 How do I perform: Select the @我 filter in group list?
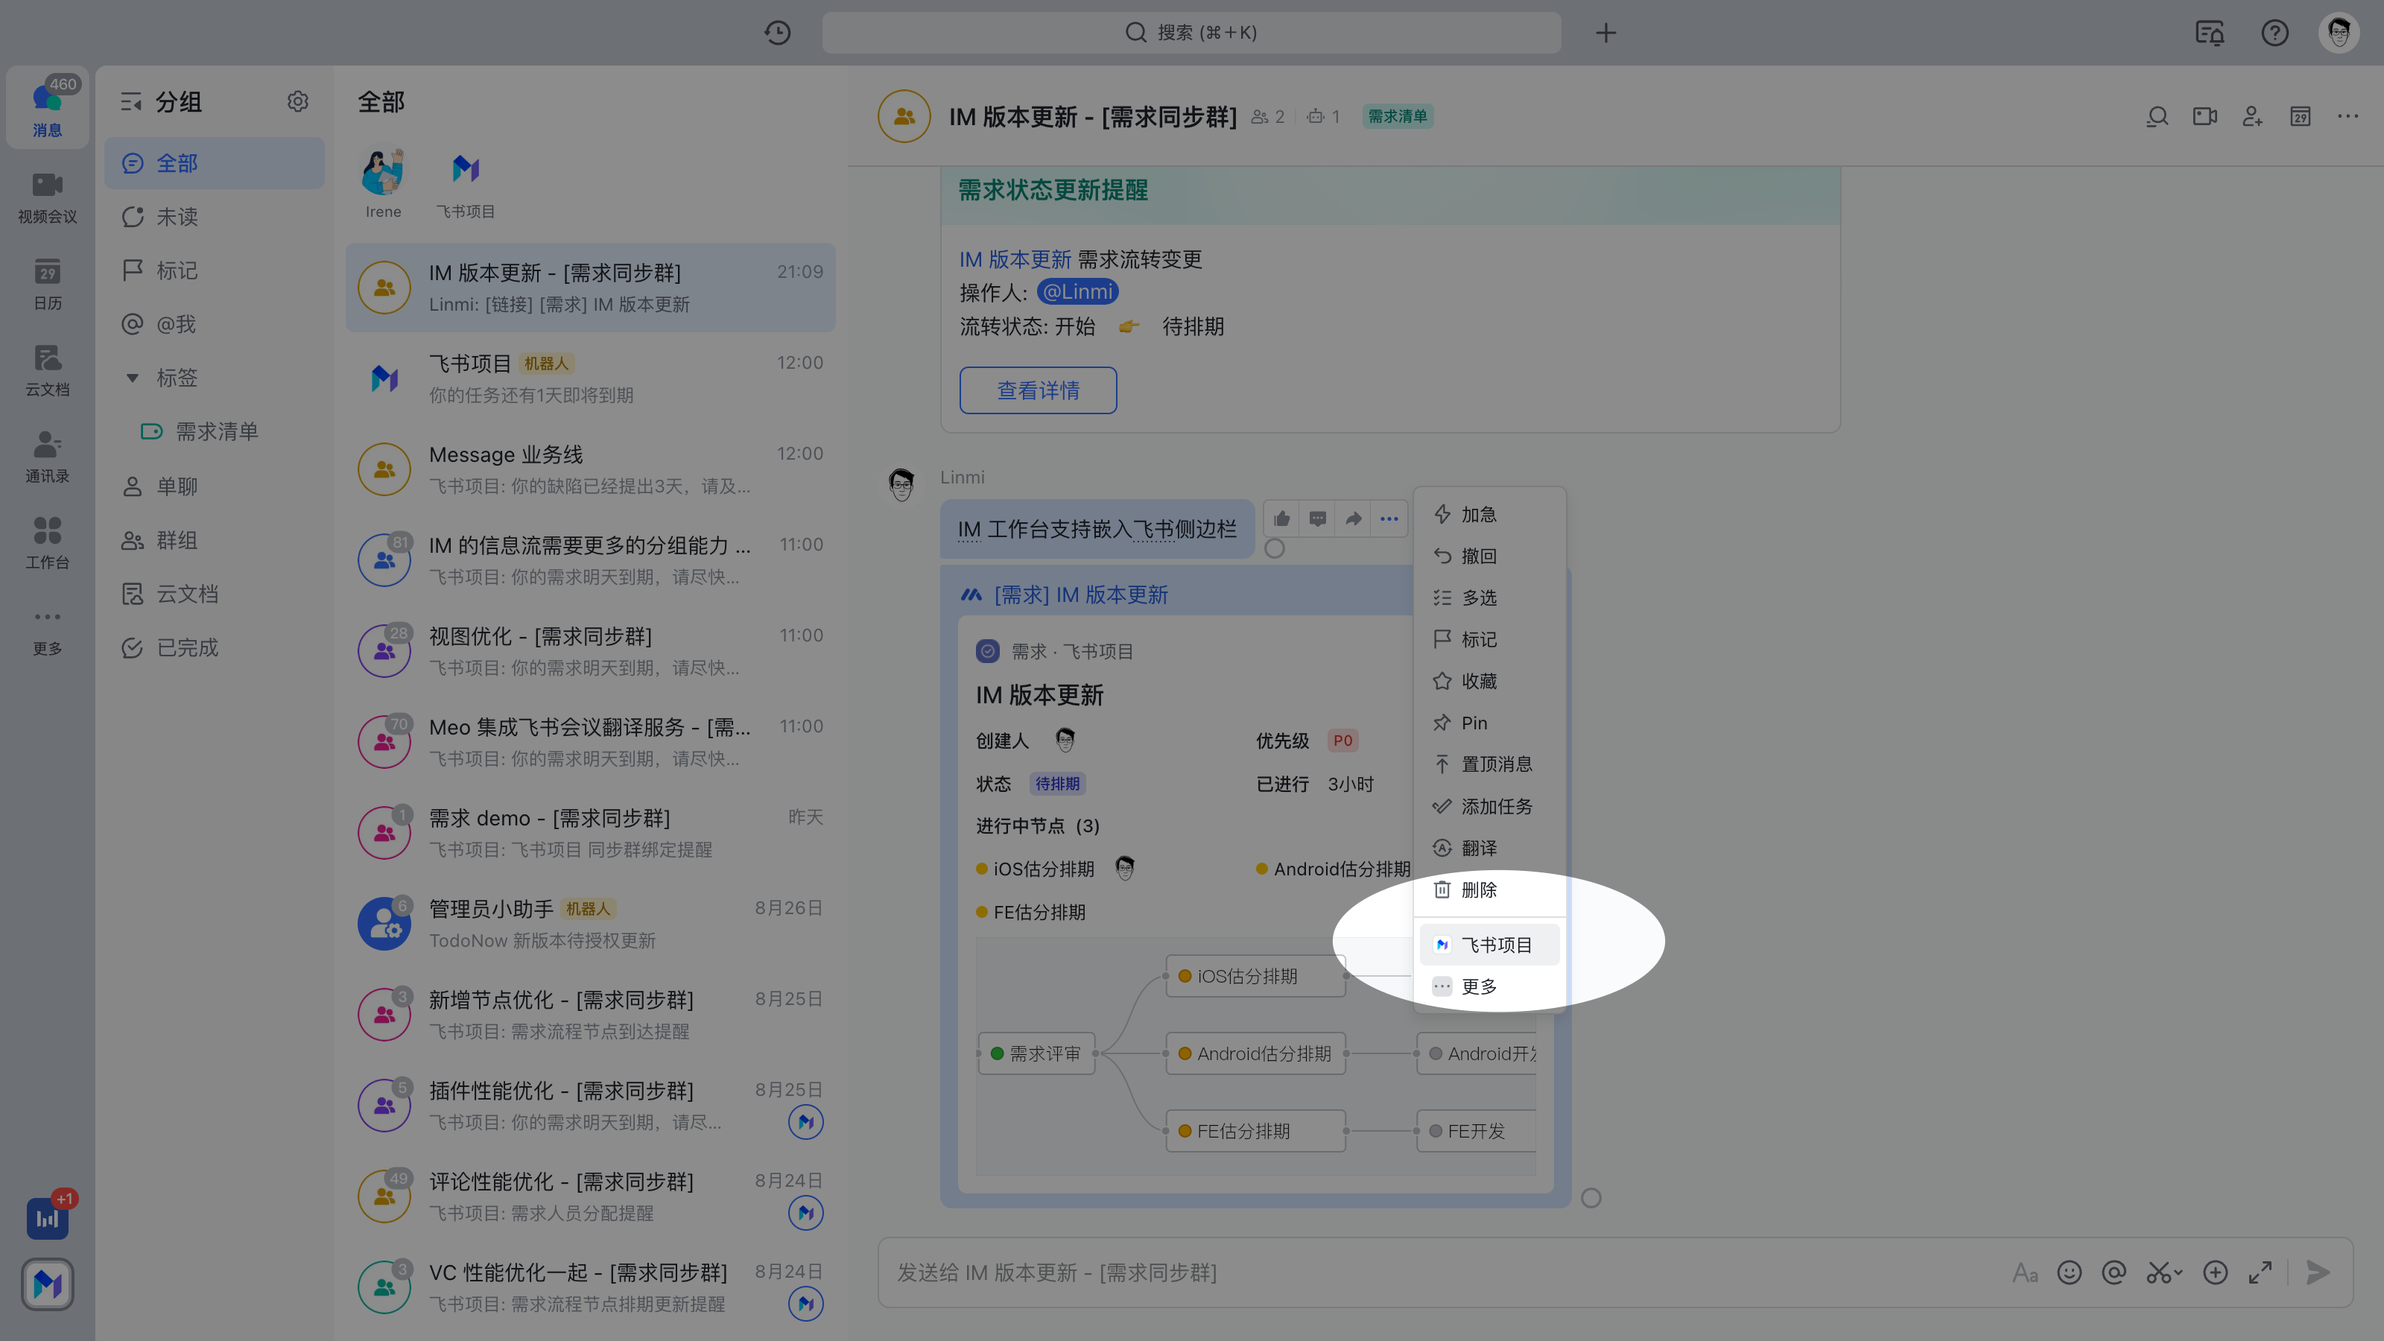(215, 324)
